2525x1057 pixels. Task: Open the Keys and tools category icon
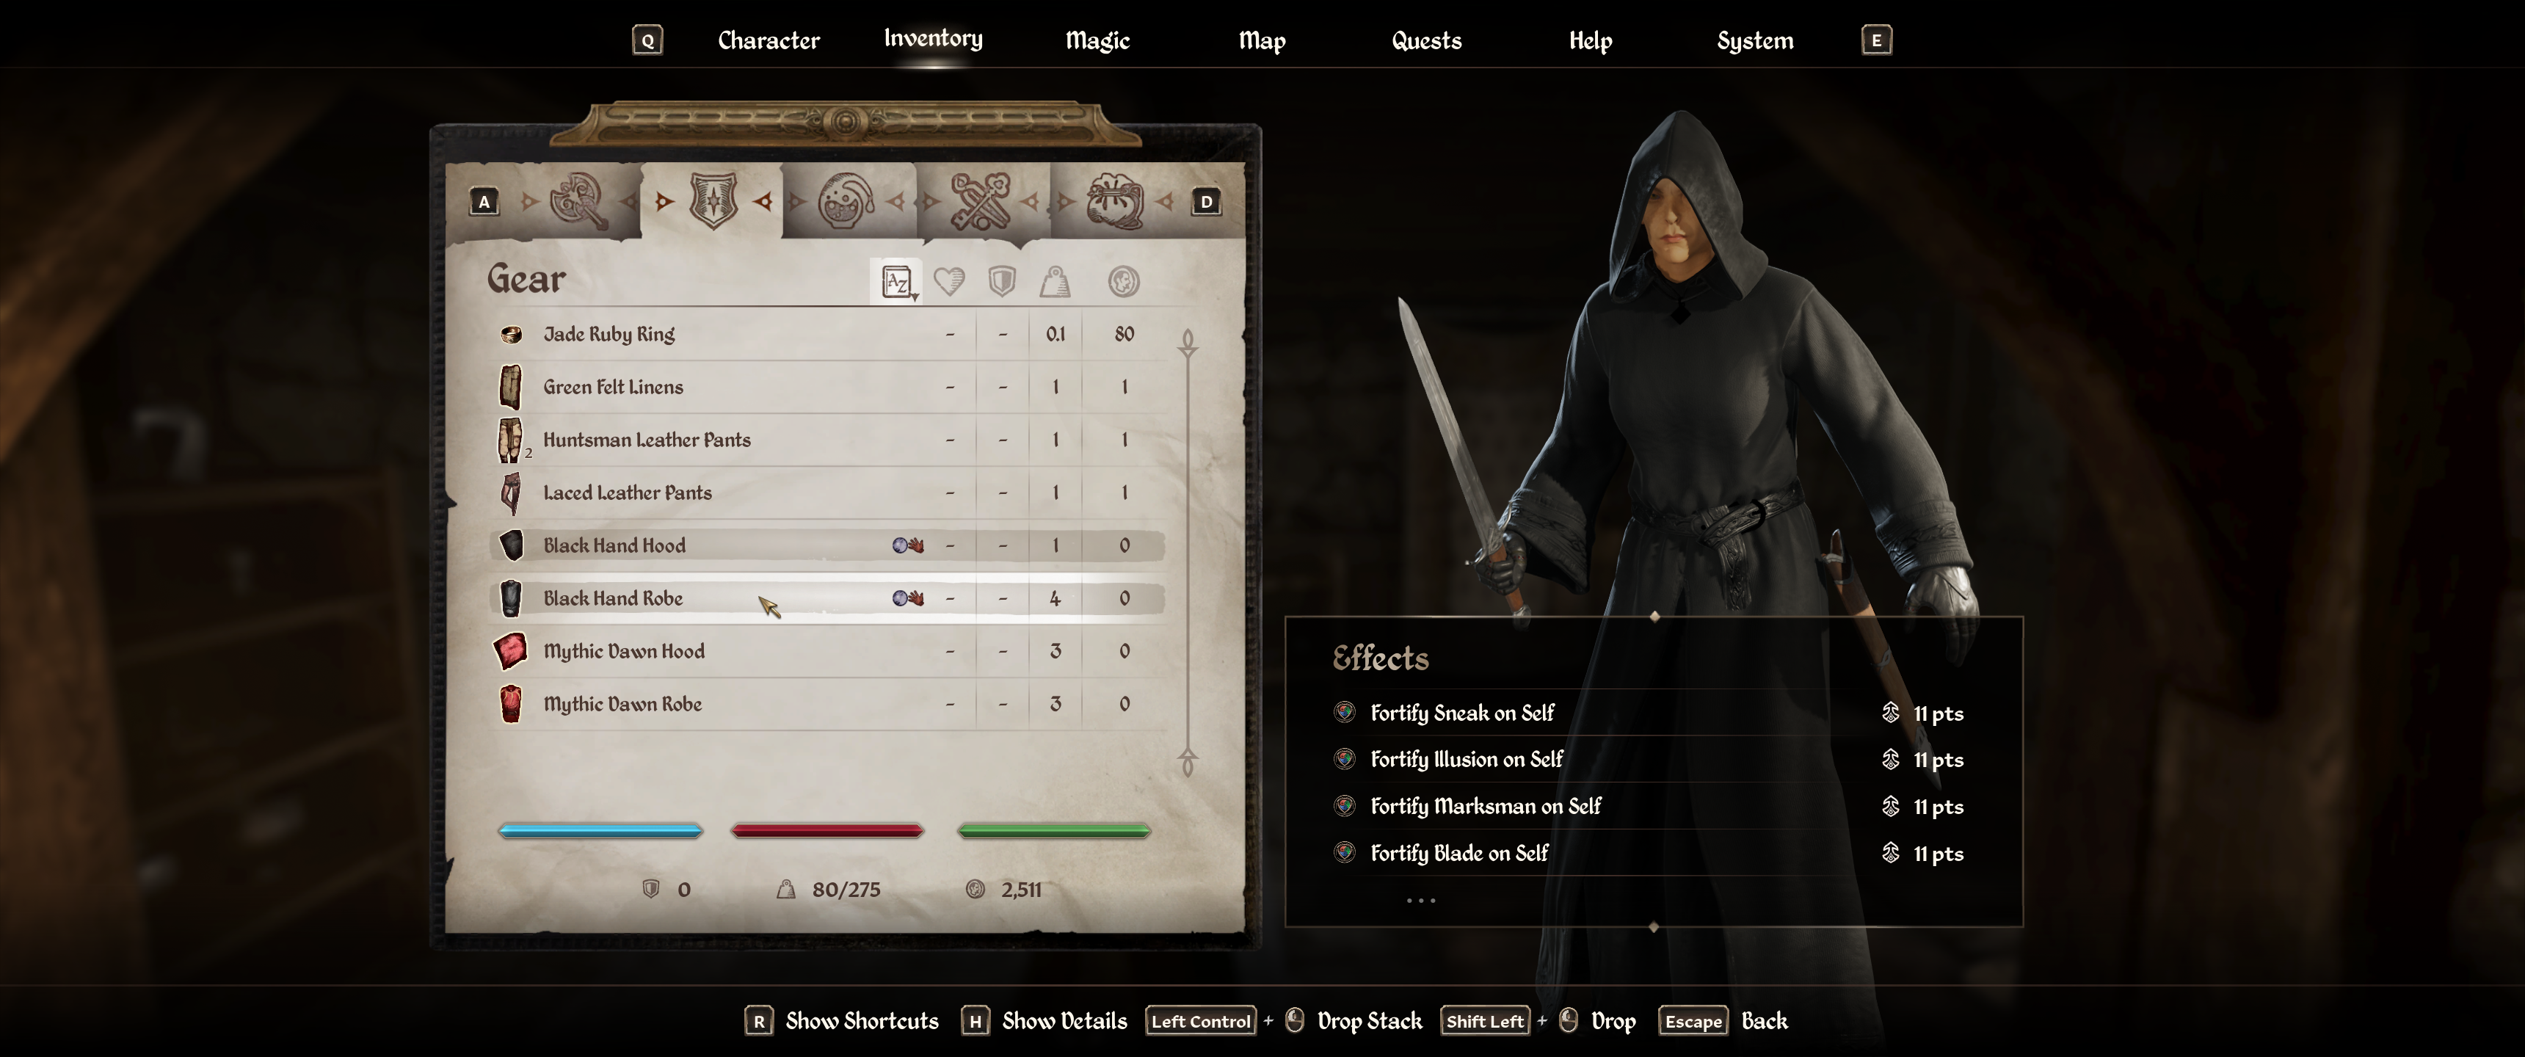[x=979, y=201]
